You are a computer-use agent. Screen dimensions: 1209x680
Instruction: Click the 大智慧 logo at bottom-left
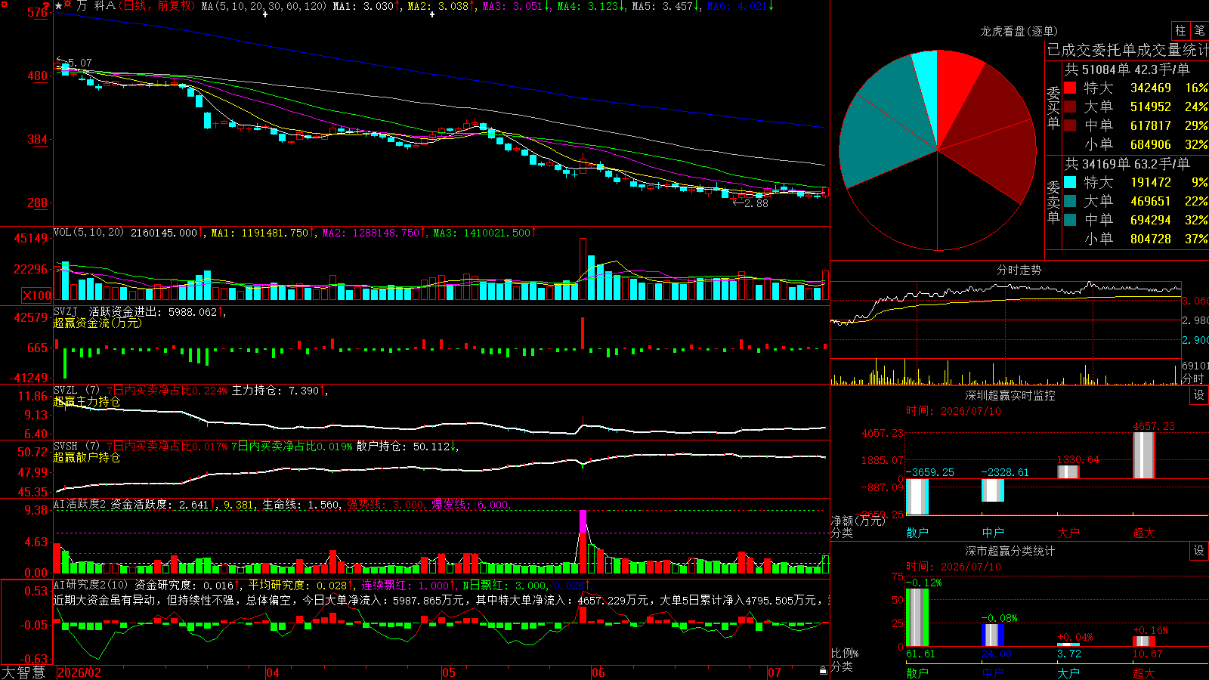click(23, 672)
